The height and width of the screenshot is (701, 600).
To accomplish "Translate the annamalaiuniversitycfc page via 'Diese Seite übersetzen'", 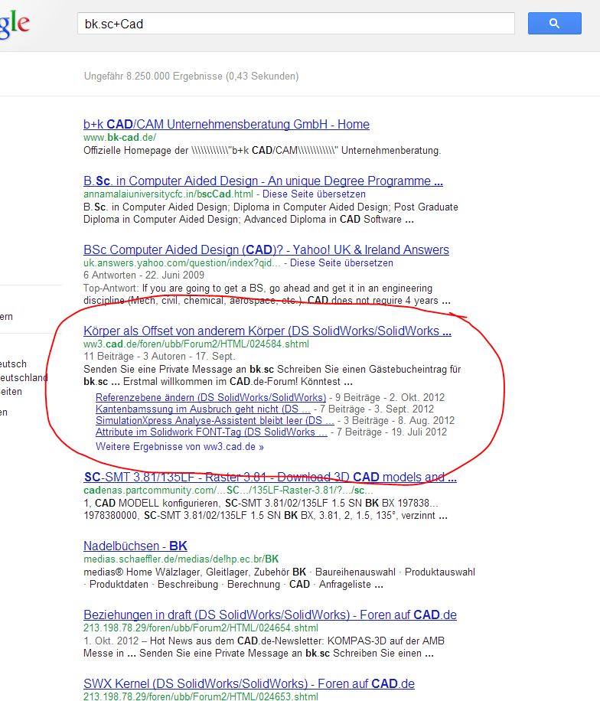I will click(x=314, y=194).
